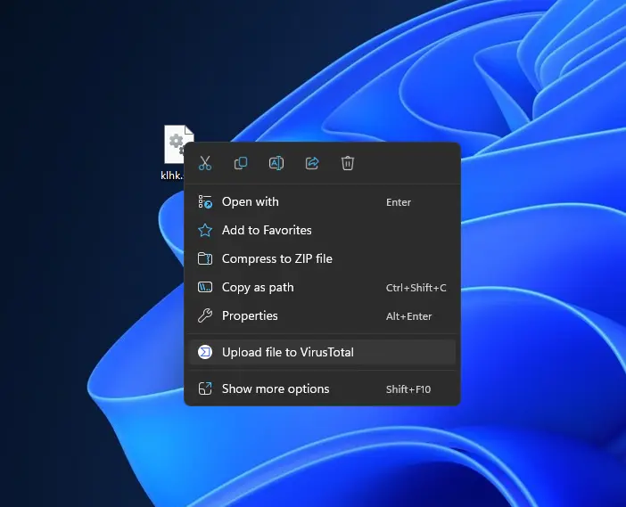The height and width of the screenshot is (507, 626).
Task: Choose Compress to ZIP file
Action: pyautogui.click(x=322, y=259)
